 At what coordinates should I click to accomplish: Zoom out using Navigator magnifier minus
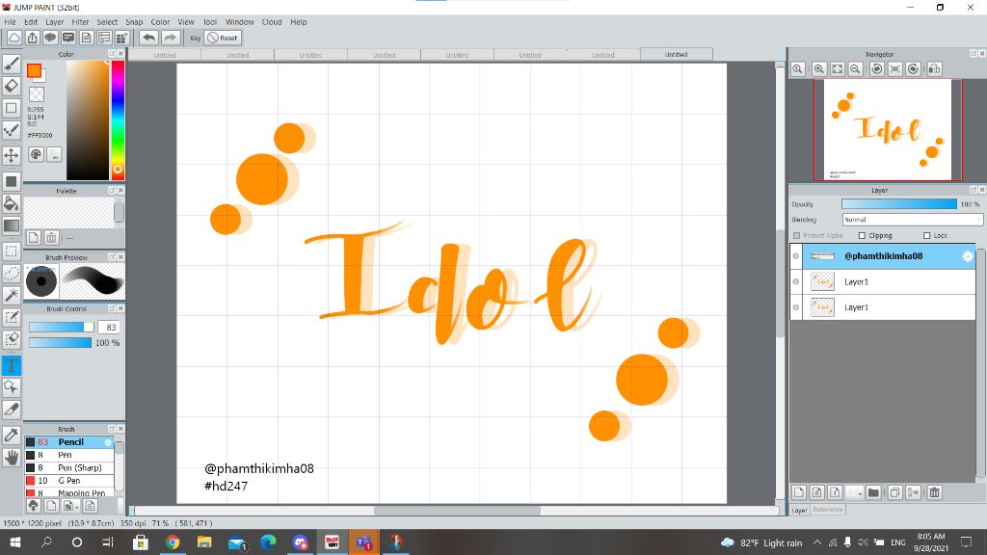856,69
